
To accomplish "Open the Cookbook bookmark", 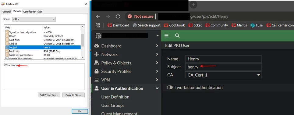I will tap(174, 25).
